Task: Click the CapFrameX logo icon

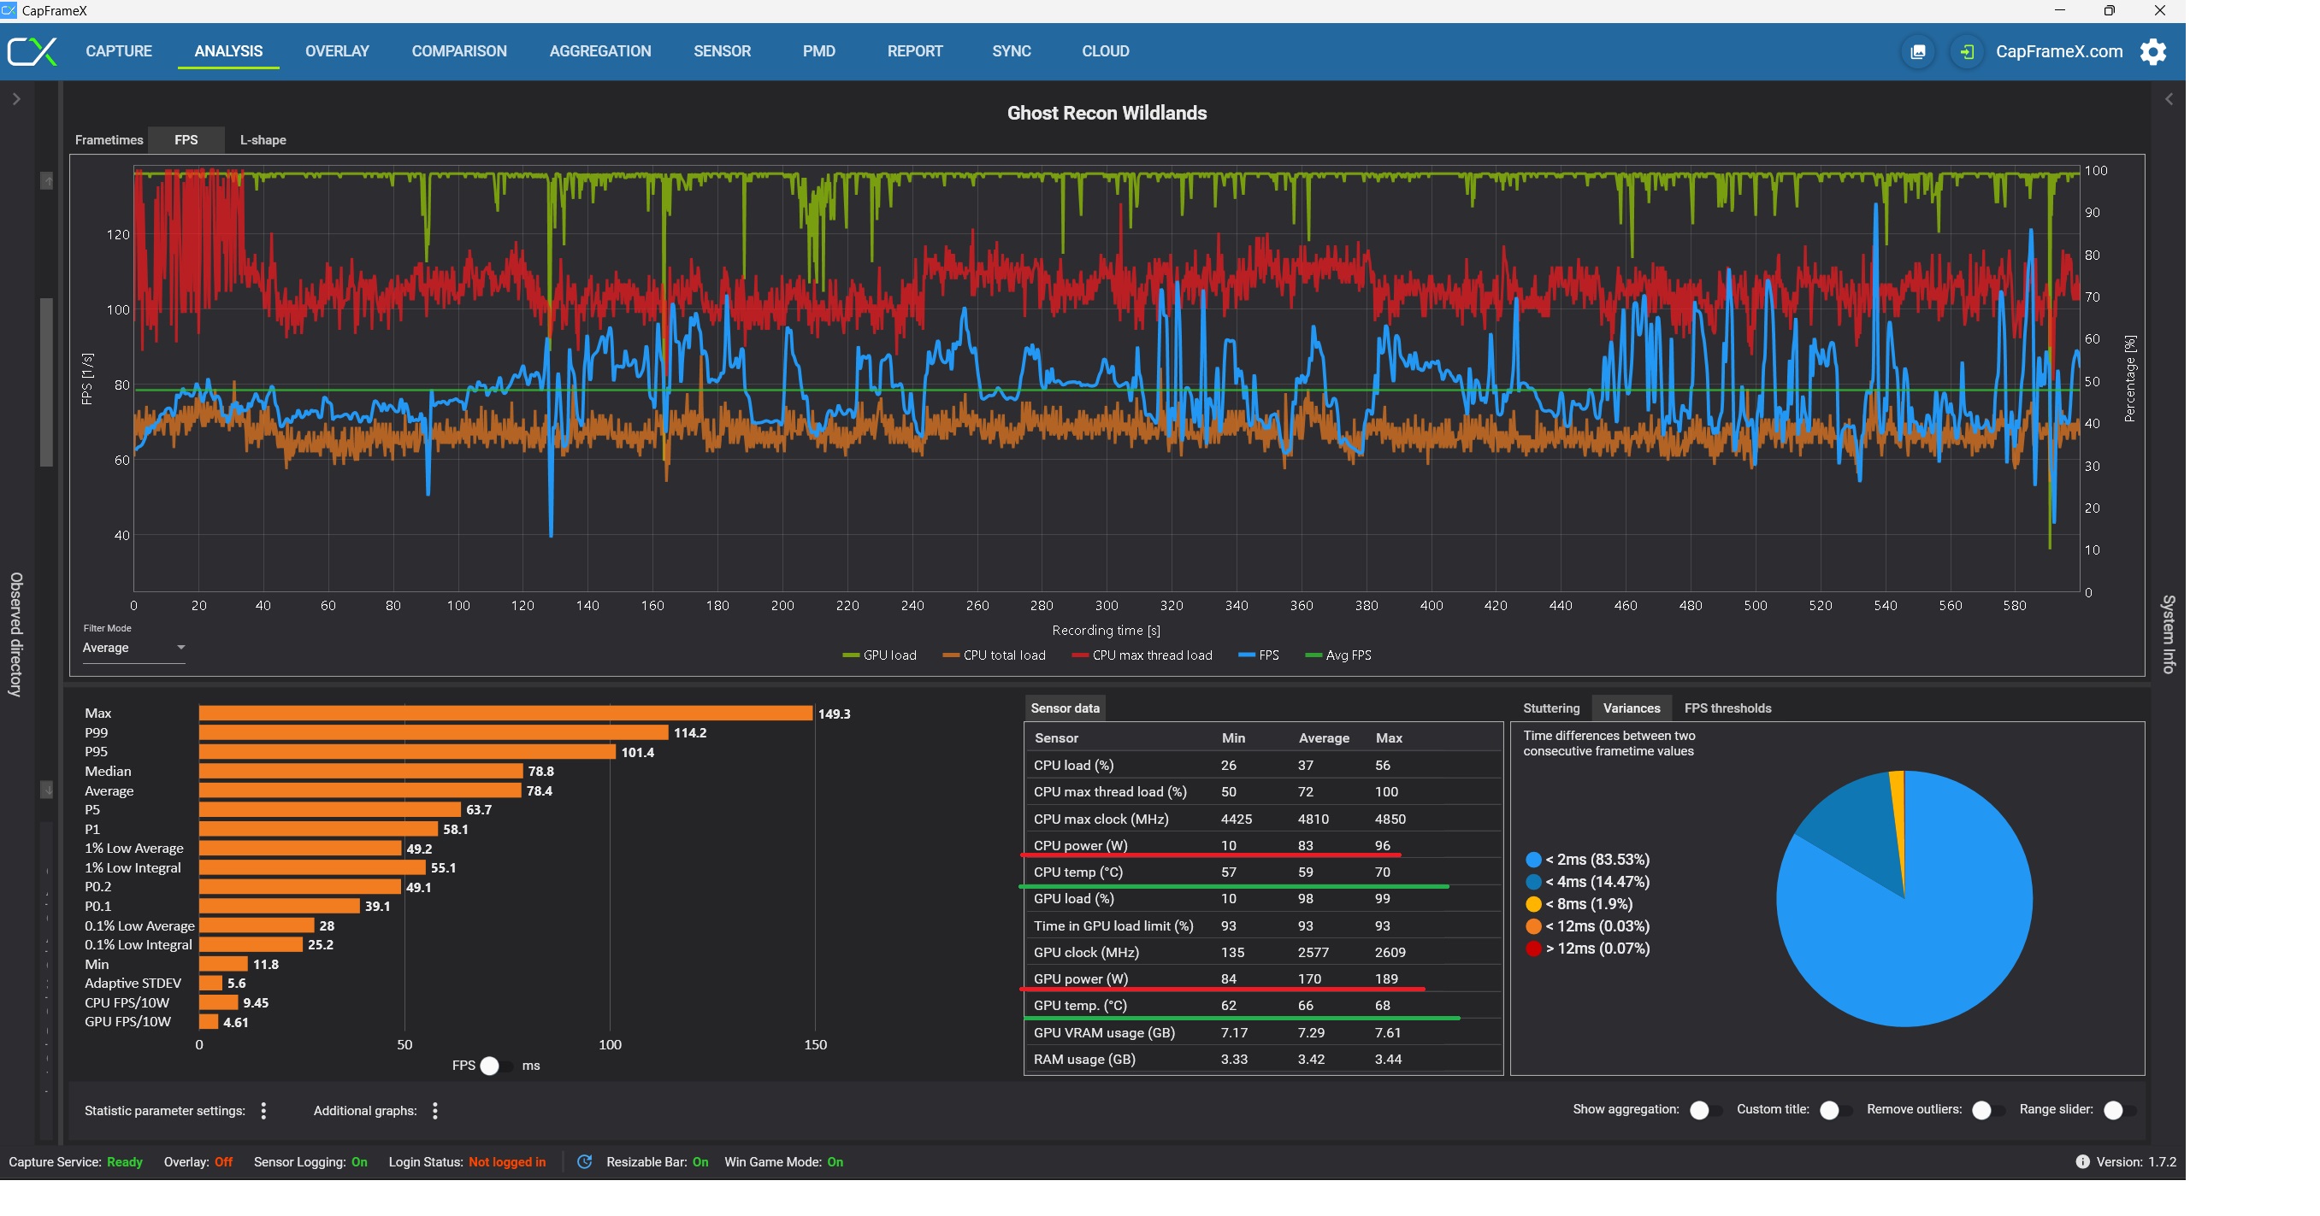Action: [32, 51]
